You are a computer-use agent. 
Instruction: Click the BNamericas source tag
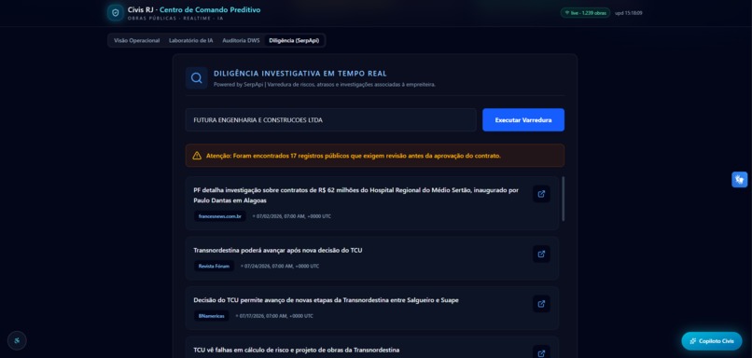212,316
